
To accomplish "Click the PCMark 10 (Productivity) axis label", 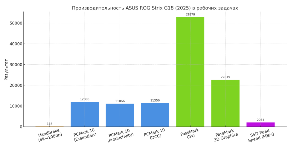I will point(120,136).
